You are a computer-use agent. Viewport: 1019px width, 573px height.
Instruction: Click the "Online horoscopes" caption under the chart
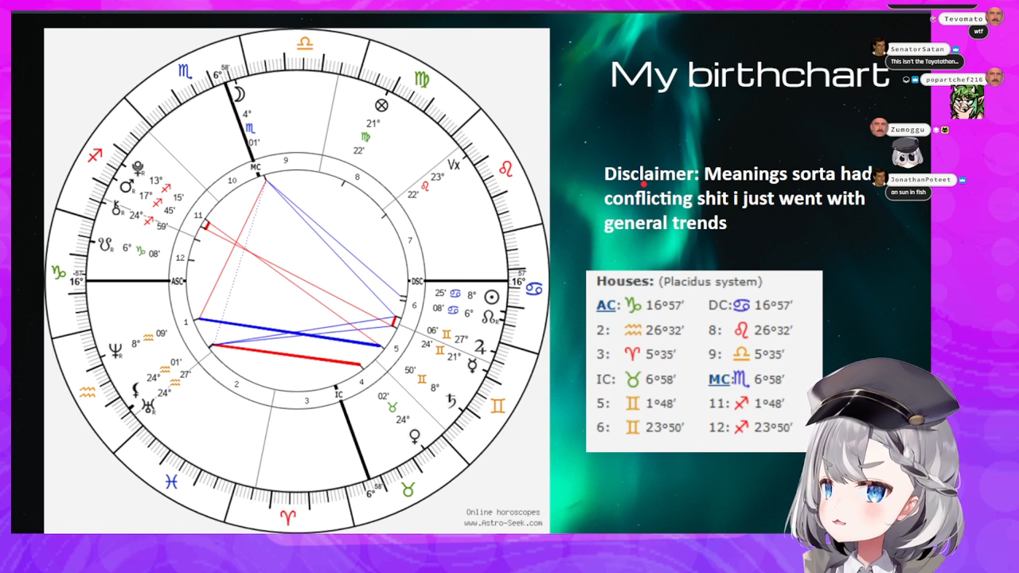click(x=503, y=512)
